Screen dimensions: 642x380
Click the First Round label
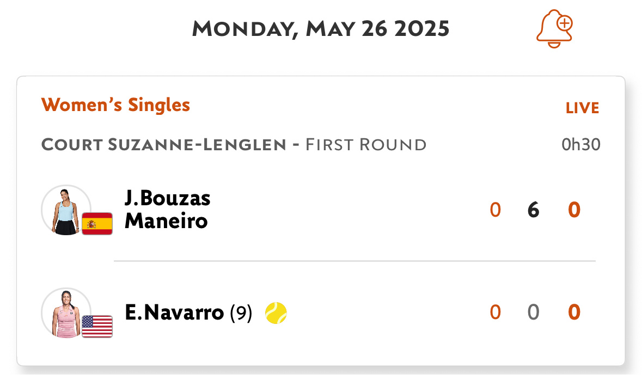366,145
